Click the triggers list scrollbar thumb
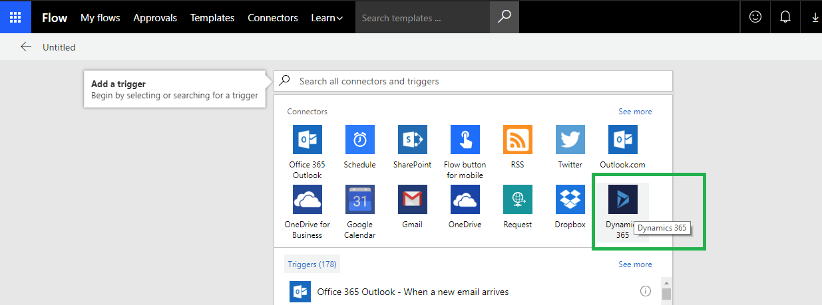 pyautogui.click(x=666, y=294)
